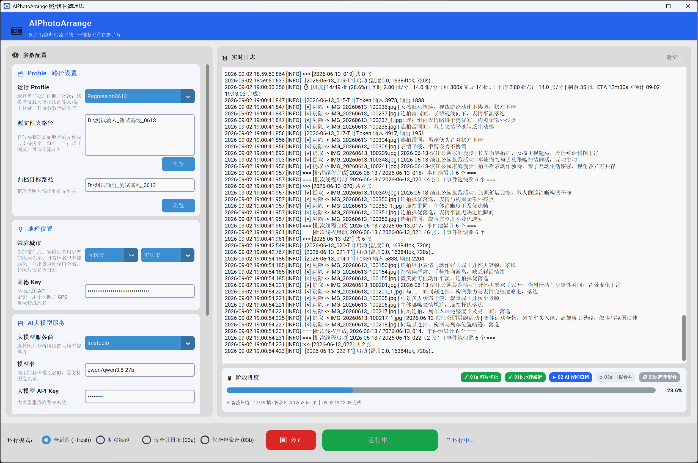
Task: Click the 02 AI 智能归档 stage chip
Action: click(x=570, y=377)
